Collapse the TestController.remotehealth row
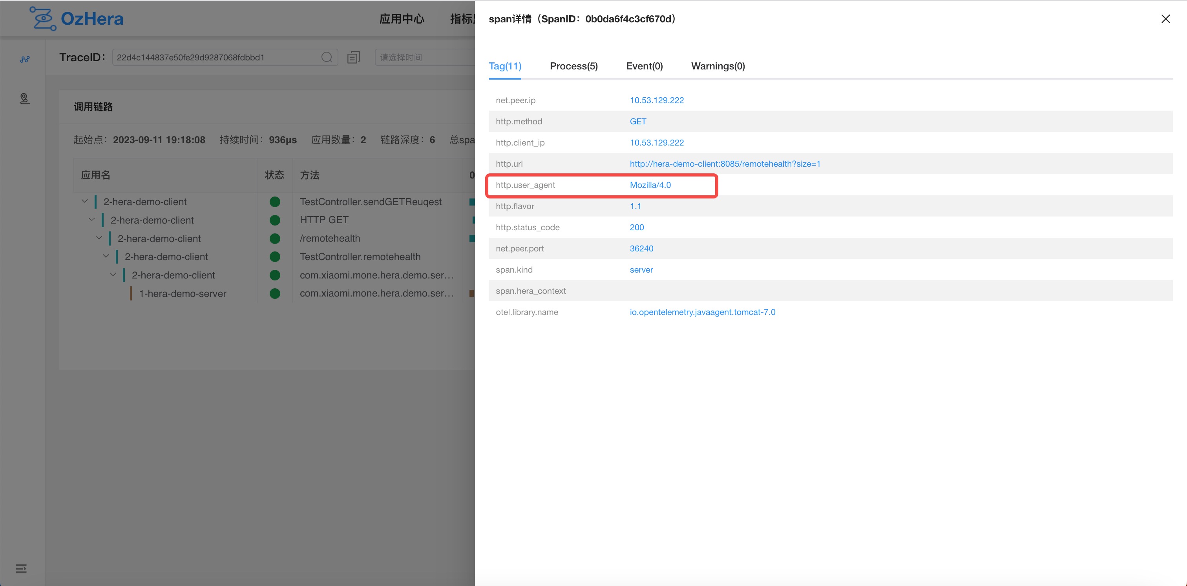The image size is (1187, 586). point(106,256)
